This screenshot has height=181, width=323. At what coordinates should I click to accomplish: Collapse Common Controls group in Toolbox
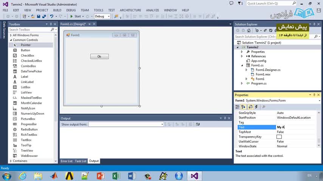pyautogui.click(x=11, y=40)
